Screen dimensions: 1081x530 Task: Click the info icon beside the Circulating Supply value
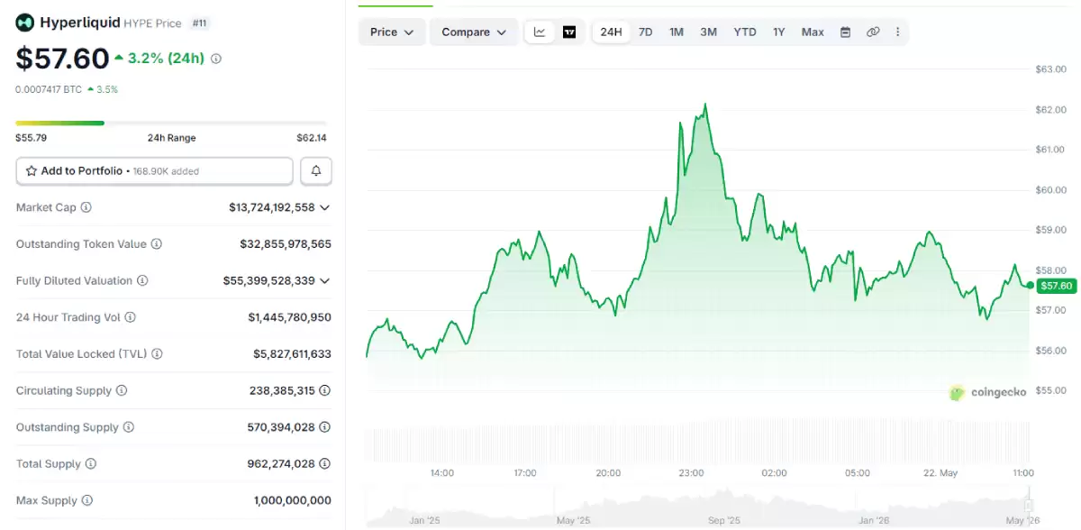pos(325,390)
